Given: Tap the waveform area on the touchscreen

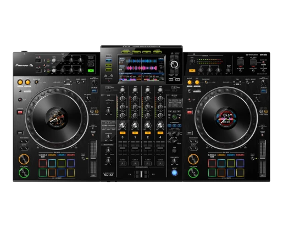Looking at the screenshot, I should tap(141, 64).
